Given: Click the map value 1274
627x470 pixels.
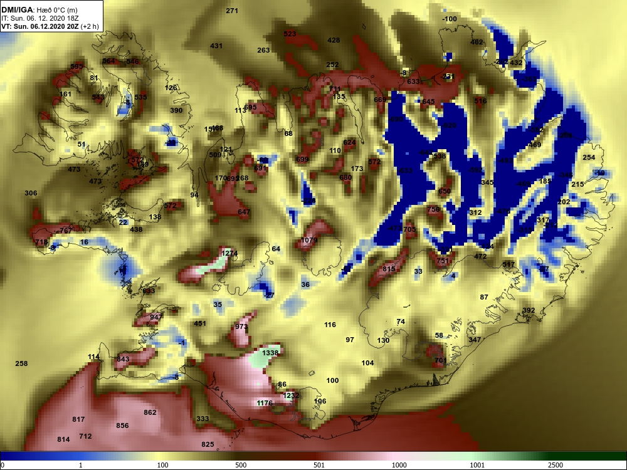Looking at the screenshot, I should [229, 253].
